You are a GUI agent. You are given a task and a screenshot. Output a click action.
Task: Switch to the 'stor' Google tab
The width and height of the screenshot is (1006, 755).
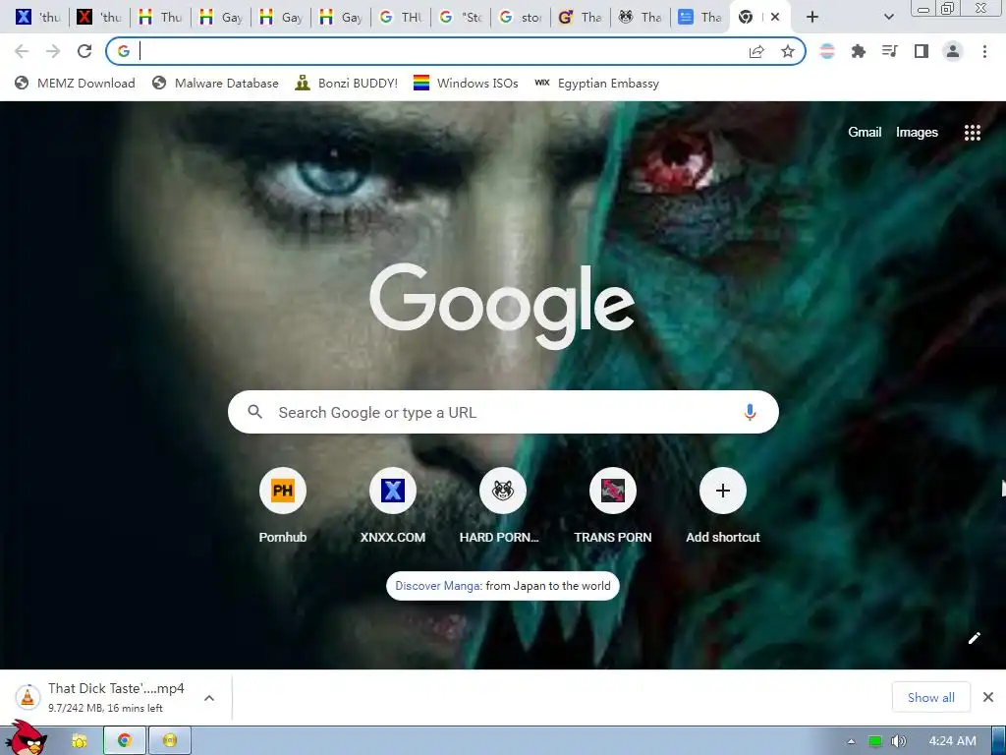[521, 18]
